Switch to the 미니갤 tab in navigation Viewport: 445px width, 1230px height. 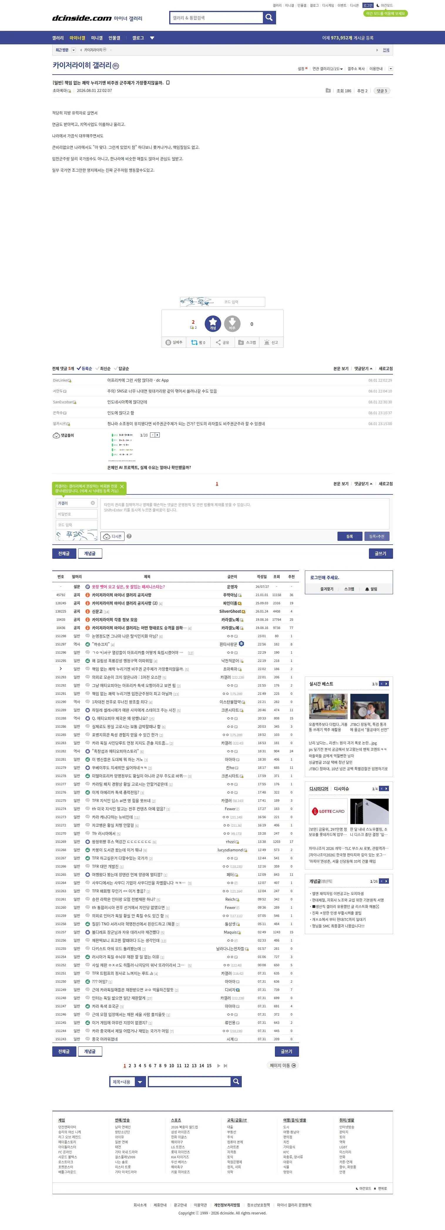(x=97, y=38)
